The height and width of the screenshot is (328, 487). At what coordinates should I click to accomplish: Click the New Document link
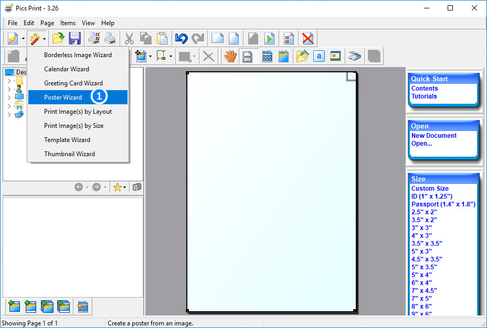click(x=434, y=136)
